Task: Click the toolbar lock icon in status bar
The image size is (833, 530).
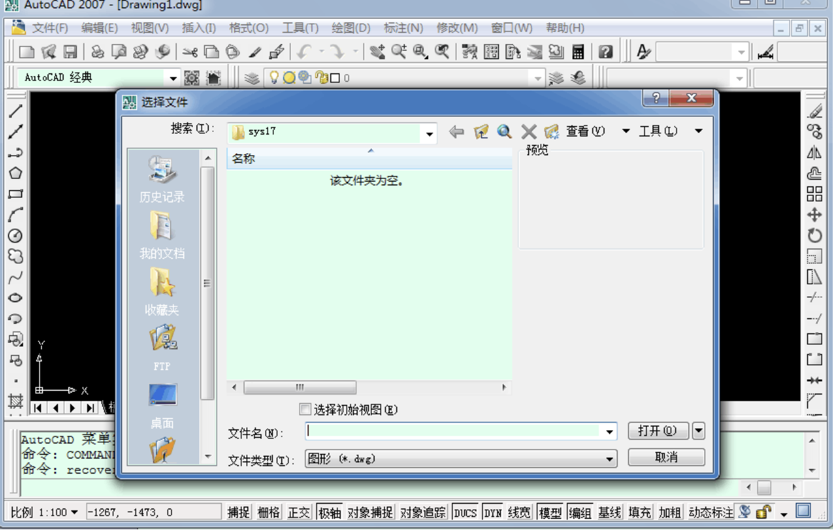Action: click(763, 512)
